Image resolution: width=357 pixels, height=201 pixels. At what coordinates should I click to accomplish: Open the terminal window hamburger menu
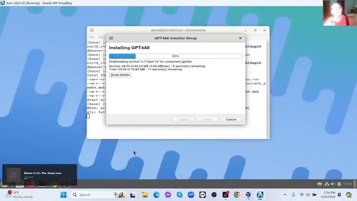tap(91, 30)
